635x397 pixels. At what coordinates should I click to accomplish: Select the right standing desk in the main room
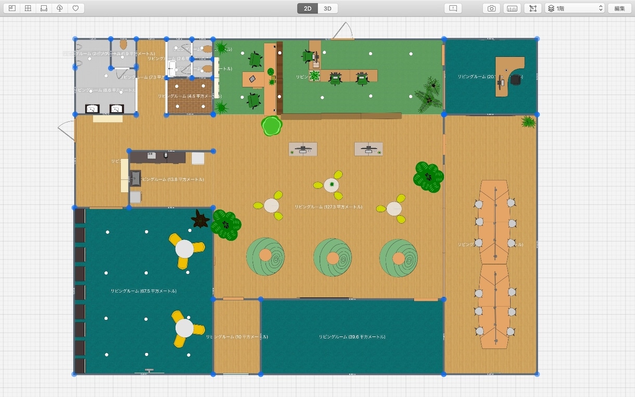(x=369, y=149)
